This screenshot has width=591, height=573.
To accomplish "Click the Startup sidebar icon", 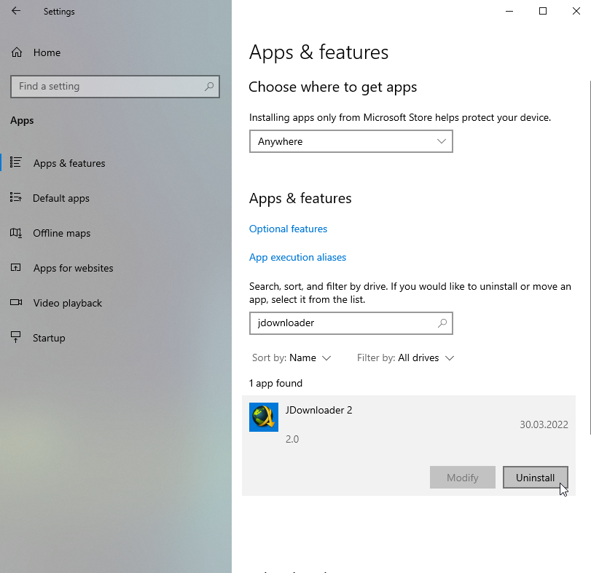I will point(16,338).
